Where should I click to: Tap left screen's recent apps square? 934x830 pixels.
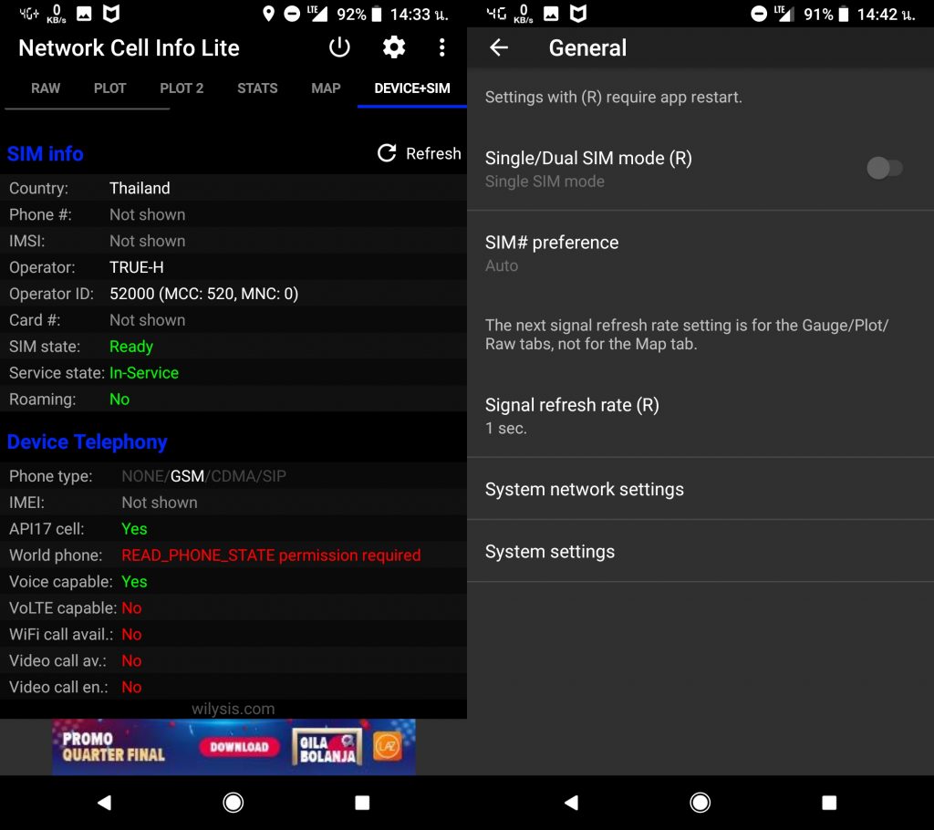click(361, 803)
